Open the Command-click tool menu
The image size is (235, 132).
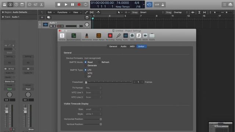click(127, 12)
